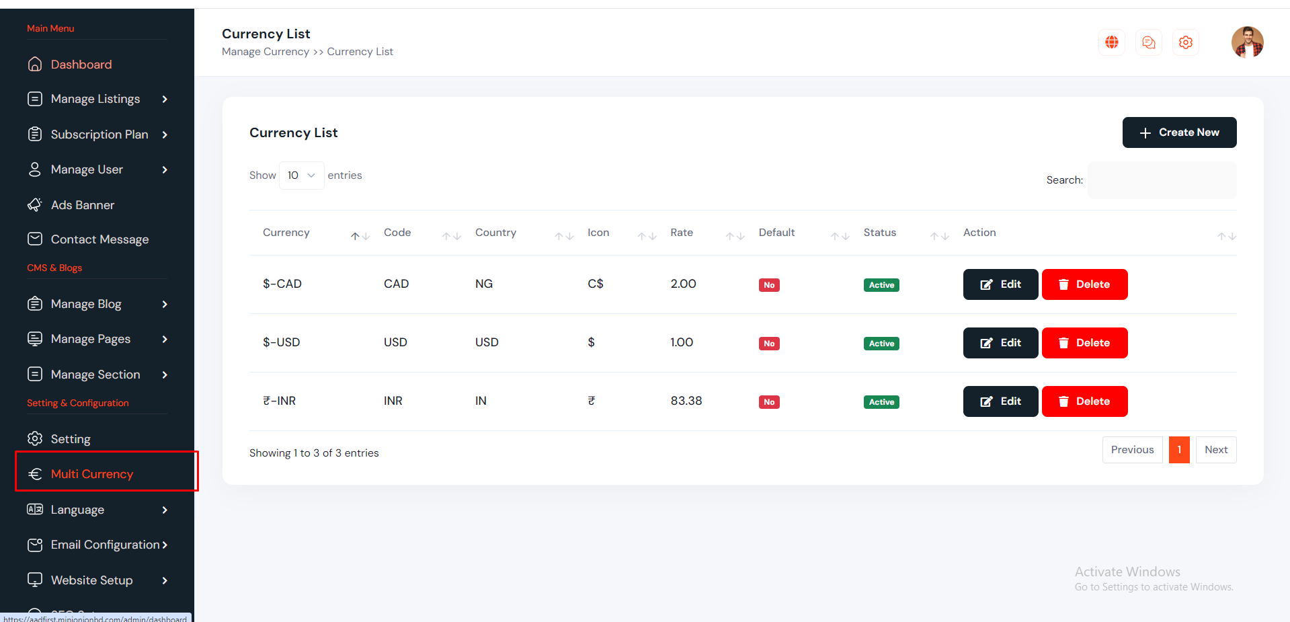Viewport: 1290px width, 622px height.
Task: Click the Ads Banner megaphone icon
Action: [35, 205]
